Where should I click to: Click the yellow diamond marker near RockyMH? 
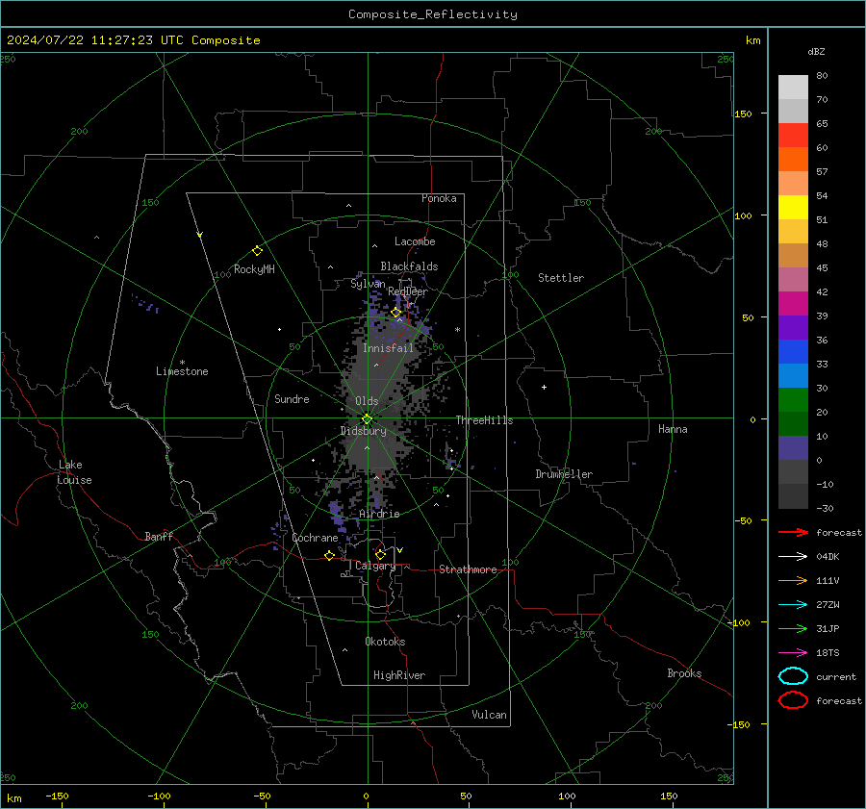(257, 251)
